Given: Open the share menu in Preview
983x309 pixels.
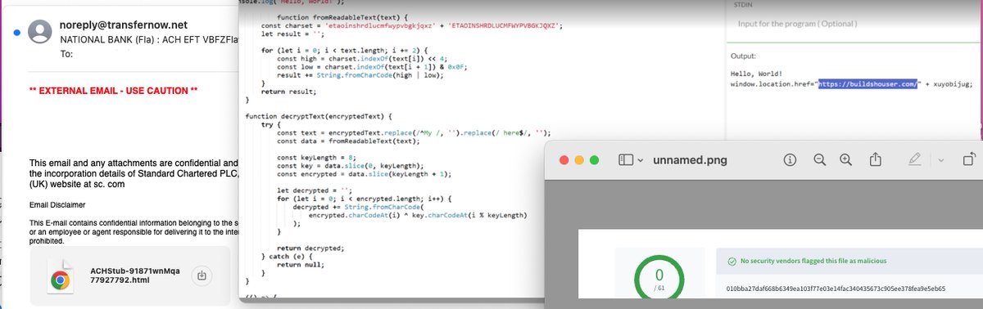Looking at the screenshot, I should click(x=875, y=159).
